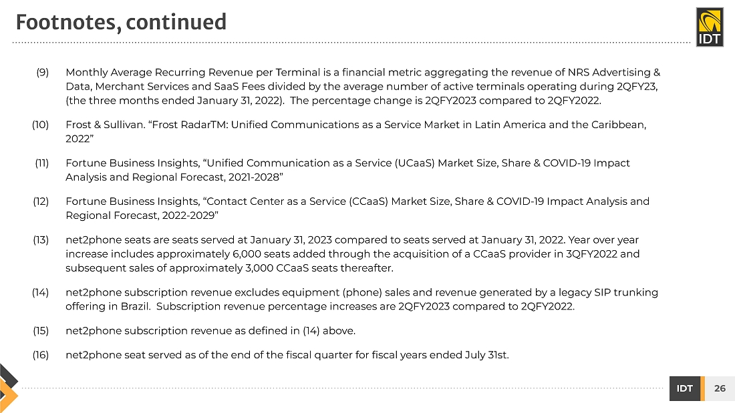735x413 pixels.
Task: Click footnote number (15)
Action: (41, 330)
